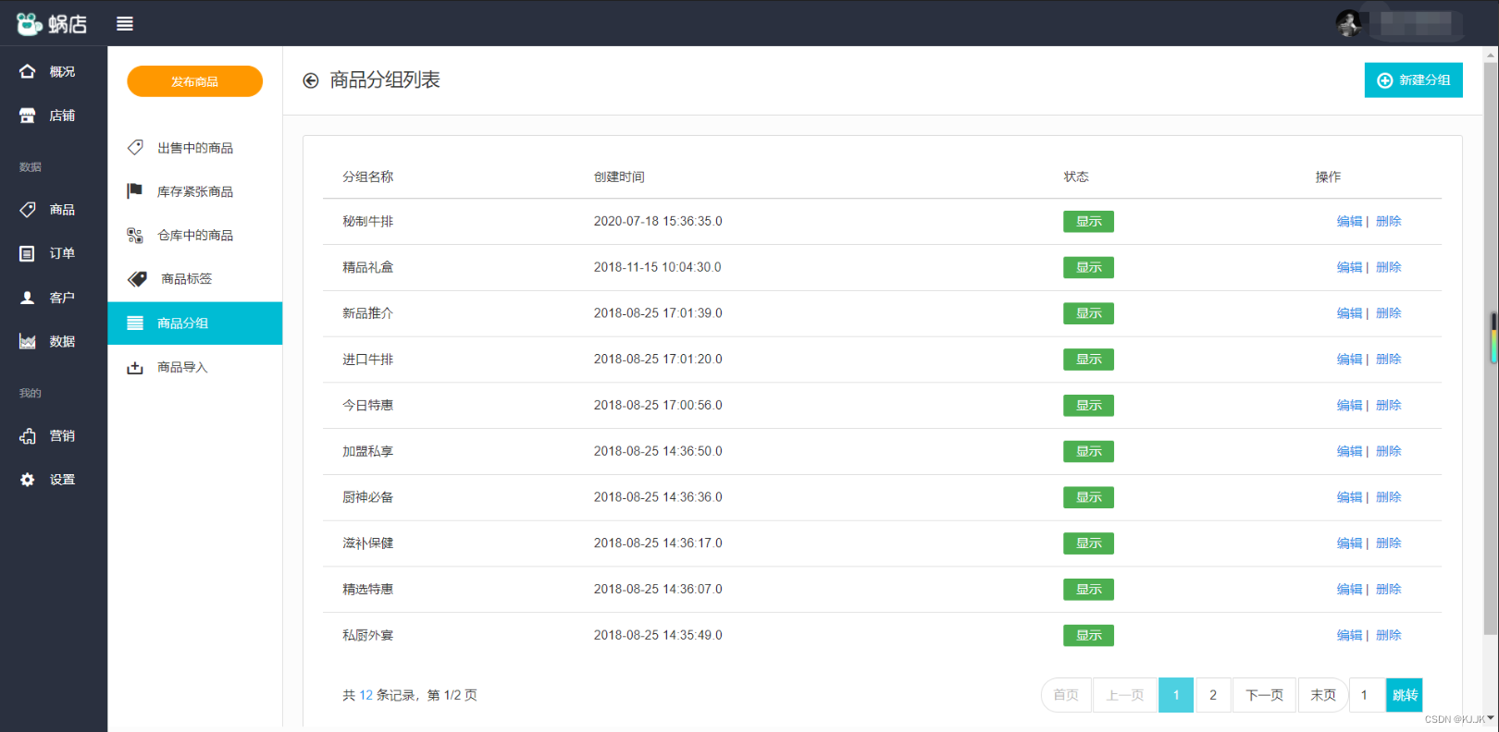Edit the 新品推介 group
Viewport: 1499px width, 732px height.
click(x=1349, y=313)
